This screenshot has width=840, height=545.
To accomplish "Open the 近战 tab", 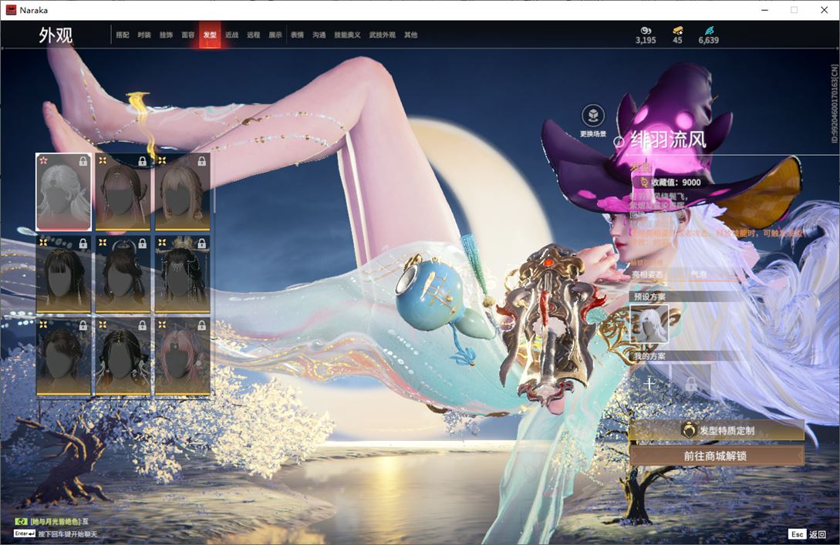I will (231, 35).
